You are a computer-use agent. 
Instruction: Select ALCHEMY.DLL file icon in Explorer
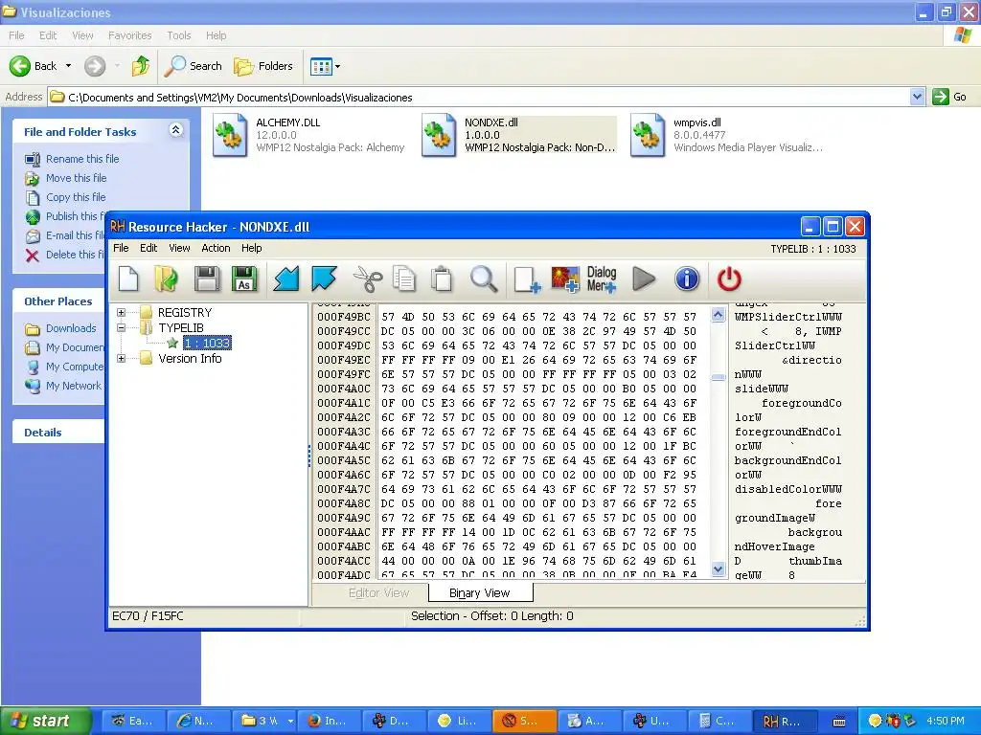pos(230,135)
